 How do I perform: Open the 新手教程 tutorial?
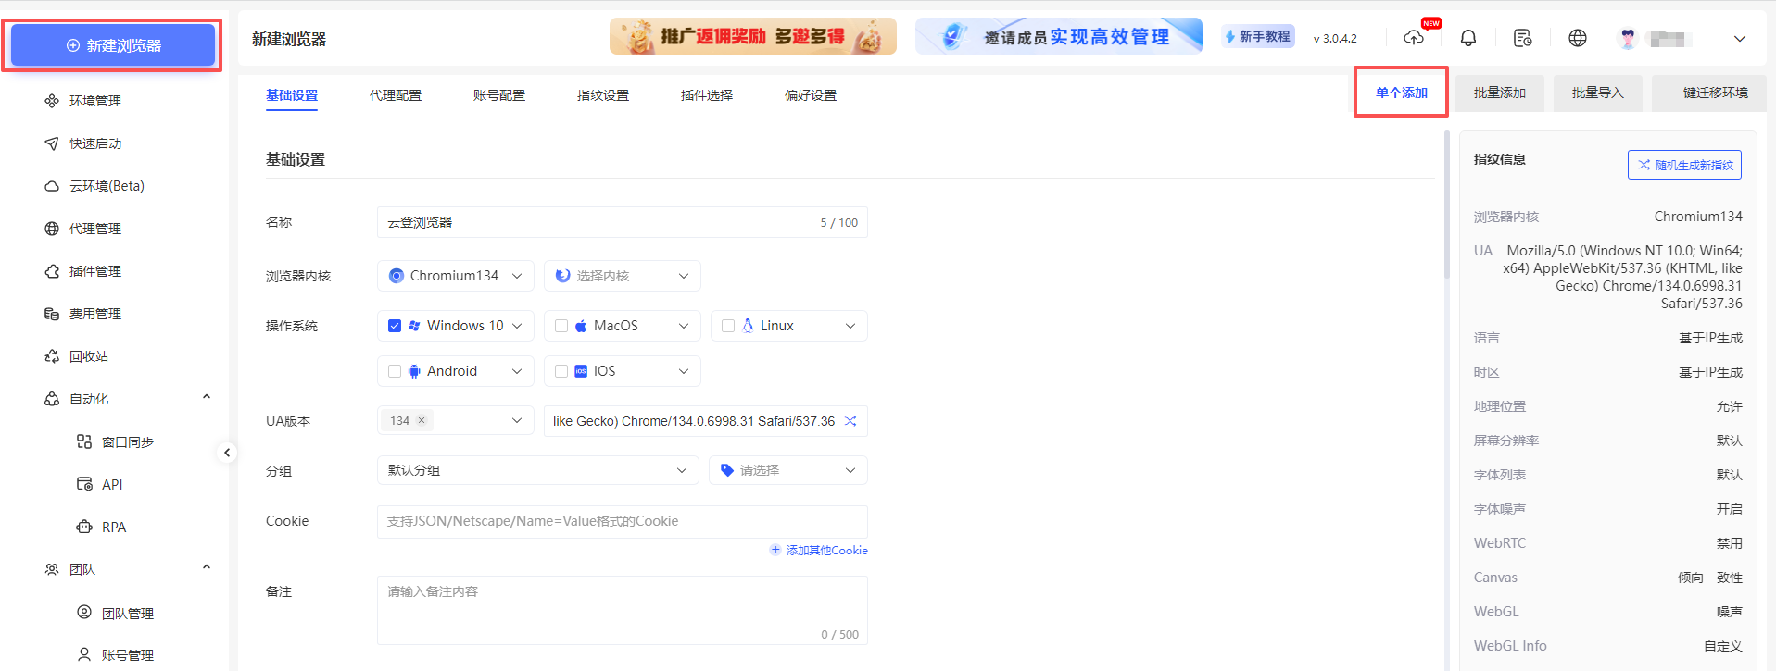point(1258,36)
